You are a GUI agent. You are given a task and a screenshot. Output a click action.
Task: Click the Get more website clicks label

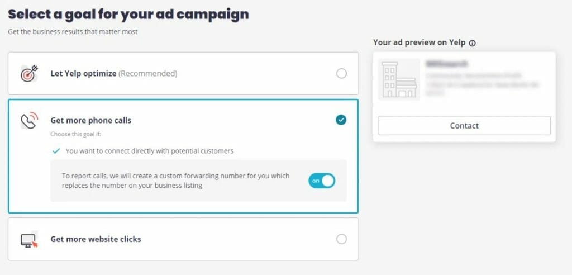(x=96, y=239)
